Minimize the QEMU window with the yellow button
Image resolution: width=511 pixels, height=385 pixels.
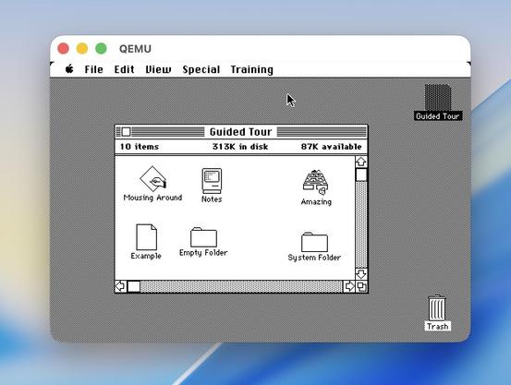tap(82, 49)
